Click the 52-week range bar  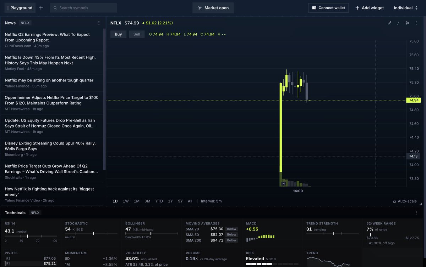click(x=393, y=234)
